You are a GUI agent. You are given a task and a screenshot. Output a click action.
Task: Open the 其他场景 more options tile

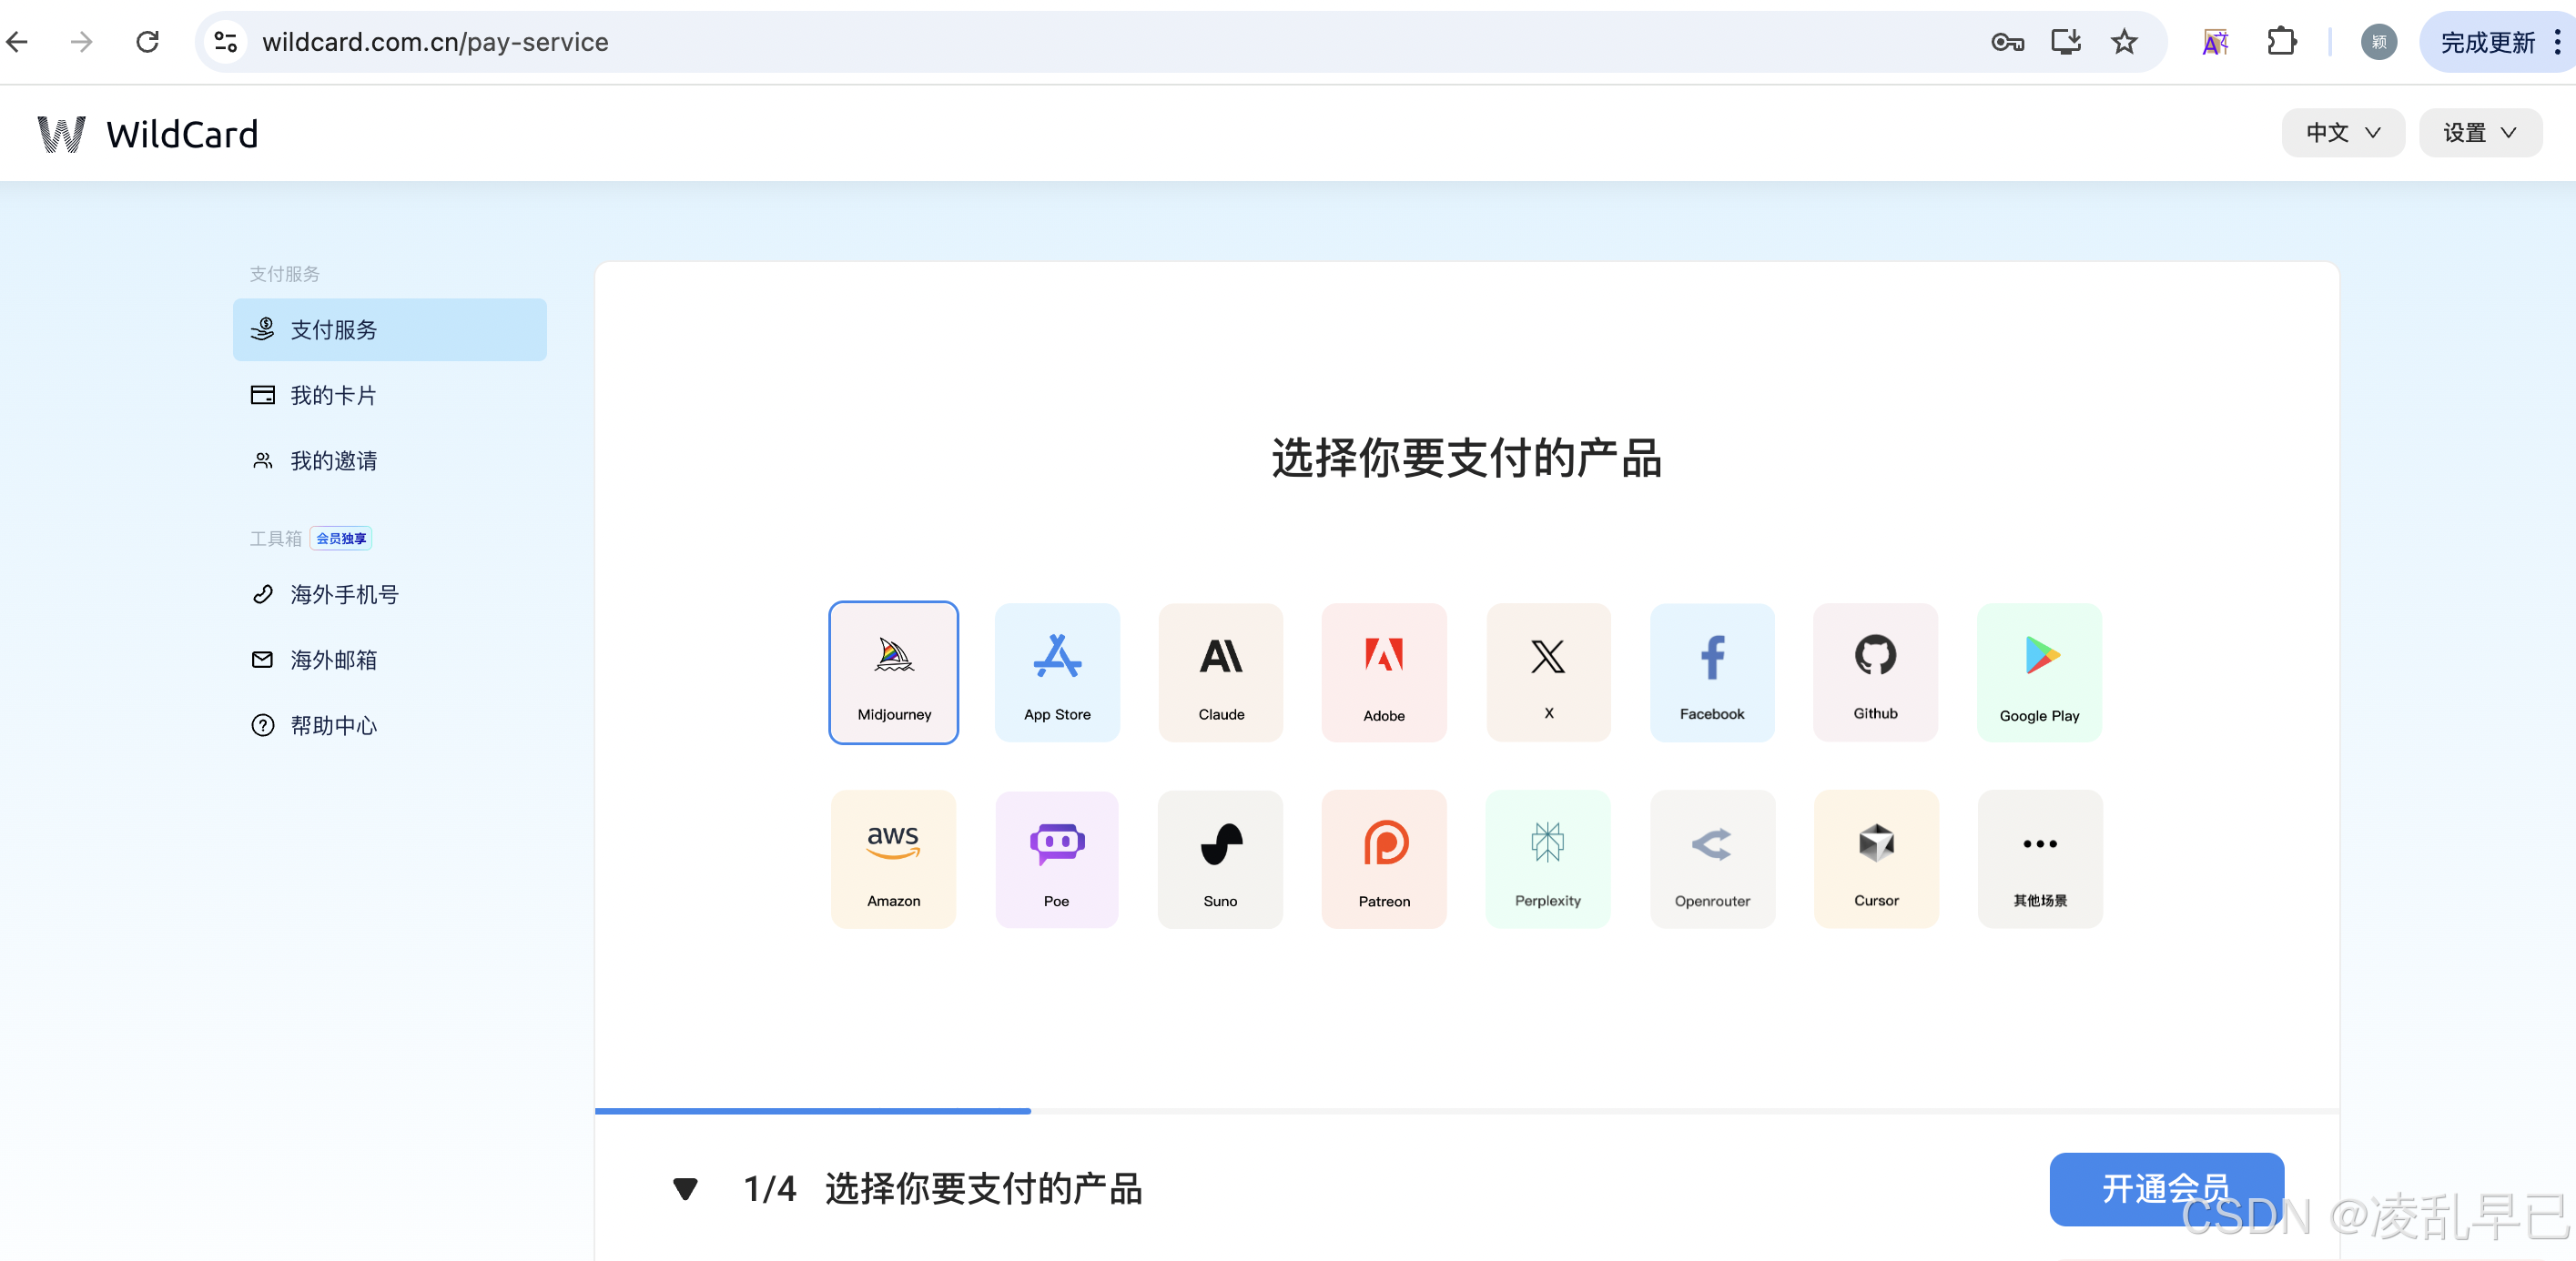(2039, 858)
